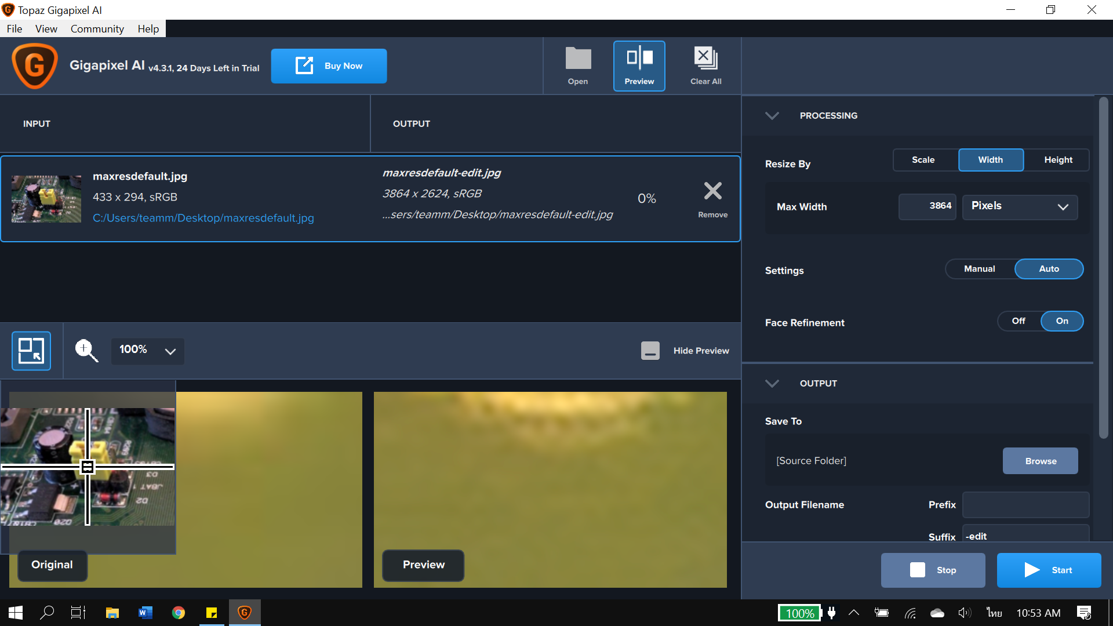Image resolution: width=1113 pixels, height=626 pixels.
Task: Click the navigator crosshair handle
Action: click(88, 467)
